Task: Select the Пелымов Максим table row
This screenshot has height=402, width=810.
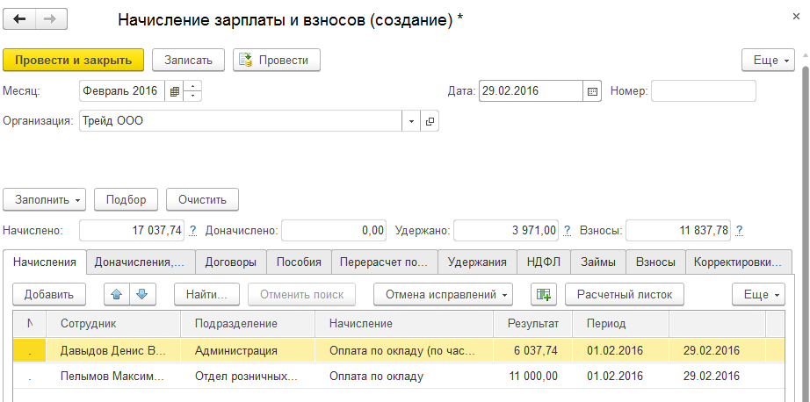Action: [x=264, y=377]
